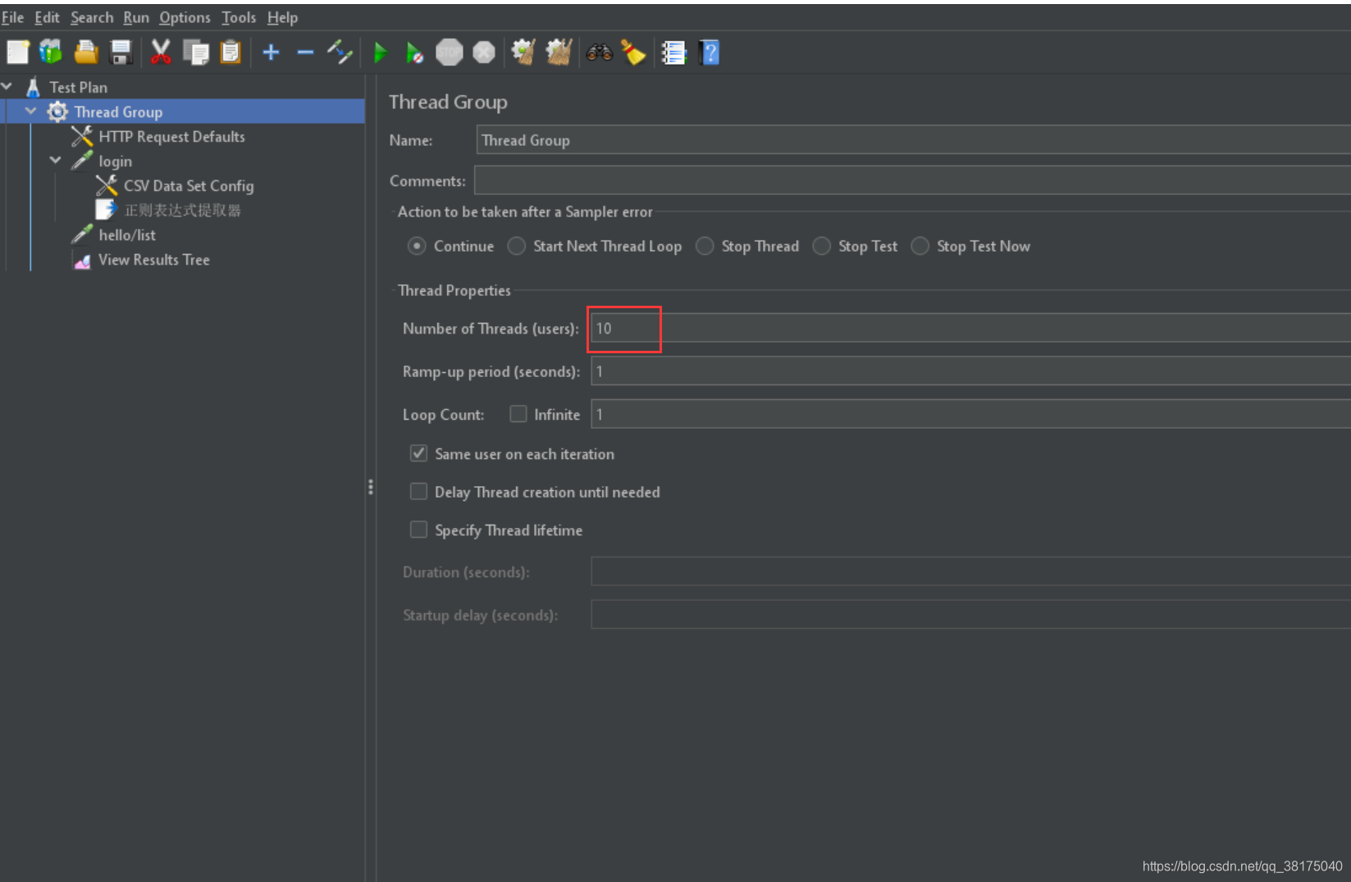Click the Clear results broom icon
This screenshot has height=882, width=1351.
coord(523,52)
